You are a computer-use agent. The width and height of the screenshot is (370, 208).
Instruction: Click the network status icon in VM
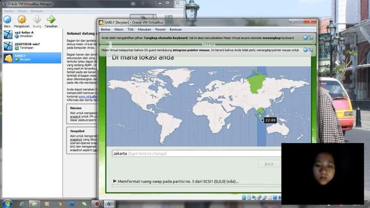pos(259,198)
